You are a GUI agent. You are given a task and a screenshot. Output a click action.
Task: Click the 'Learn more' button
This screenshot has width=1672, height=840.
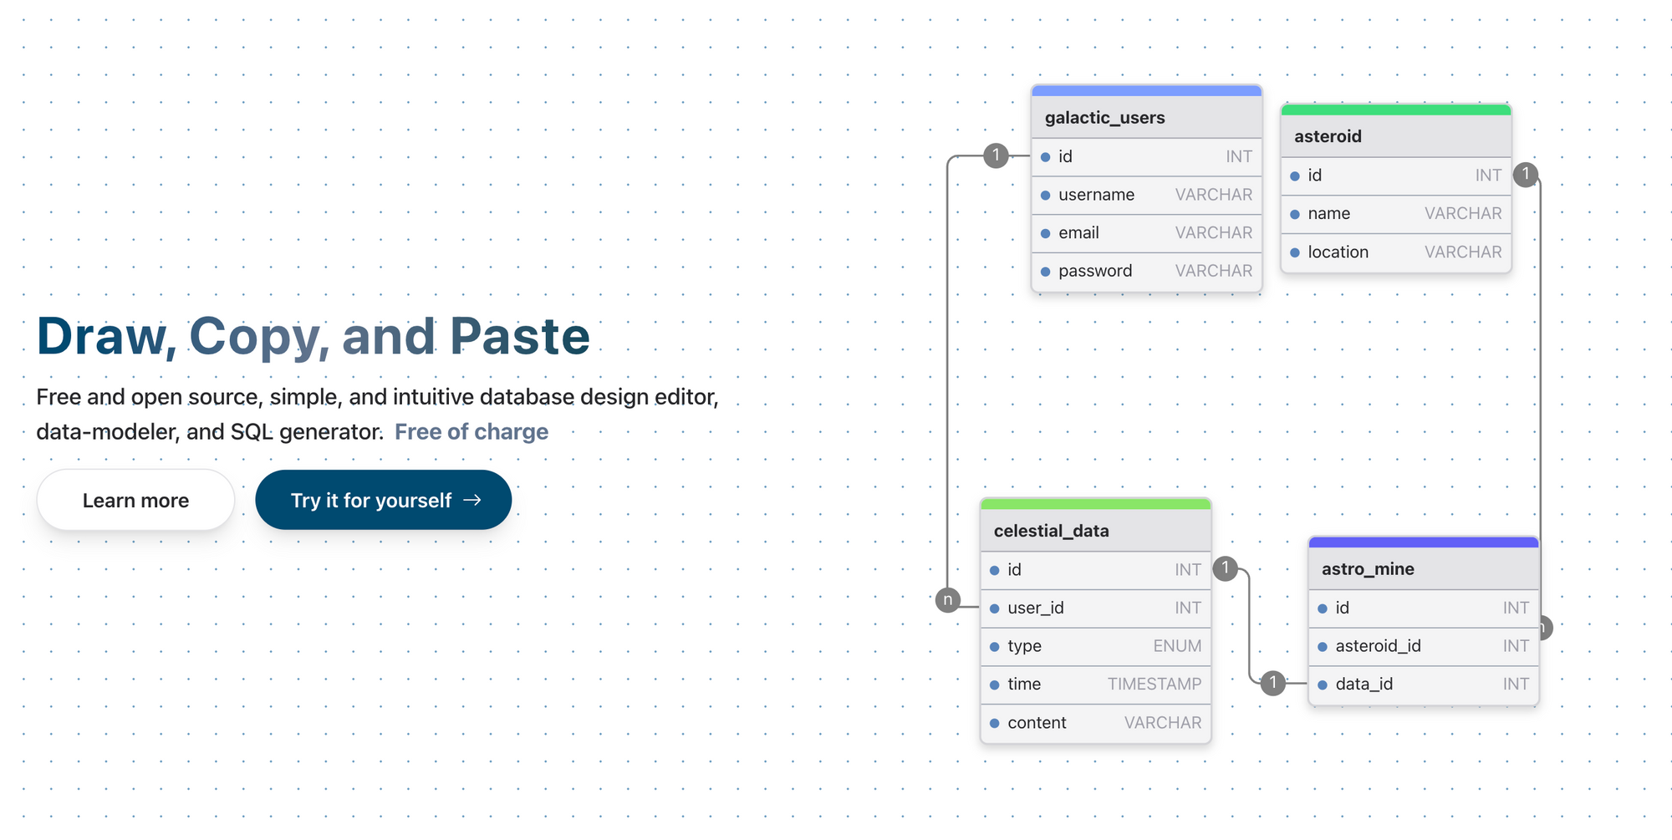135,500
